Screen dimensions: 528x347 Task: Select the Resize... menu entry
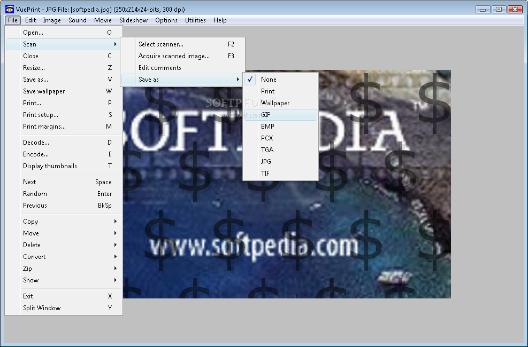64,68
